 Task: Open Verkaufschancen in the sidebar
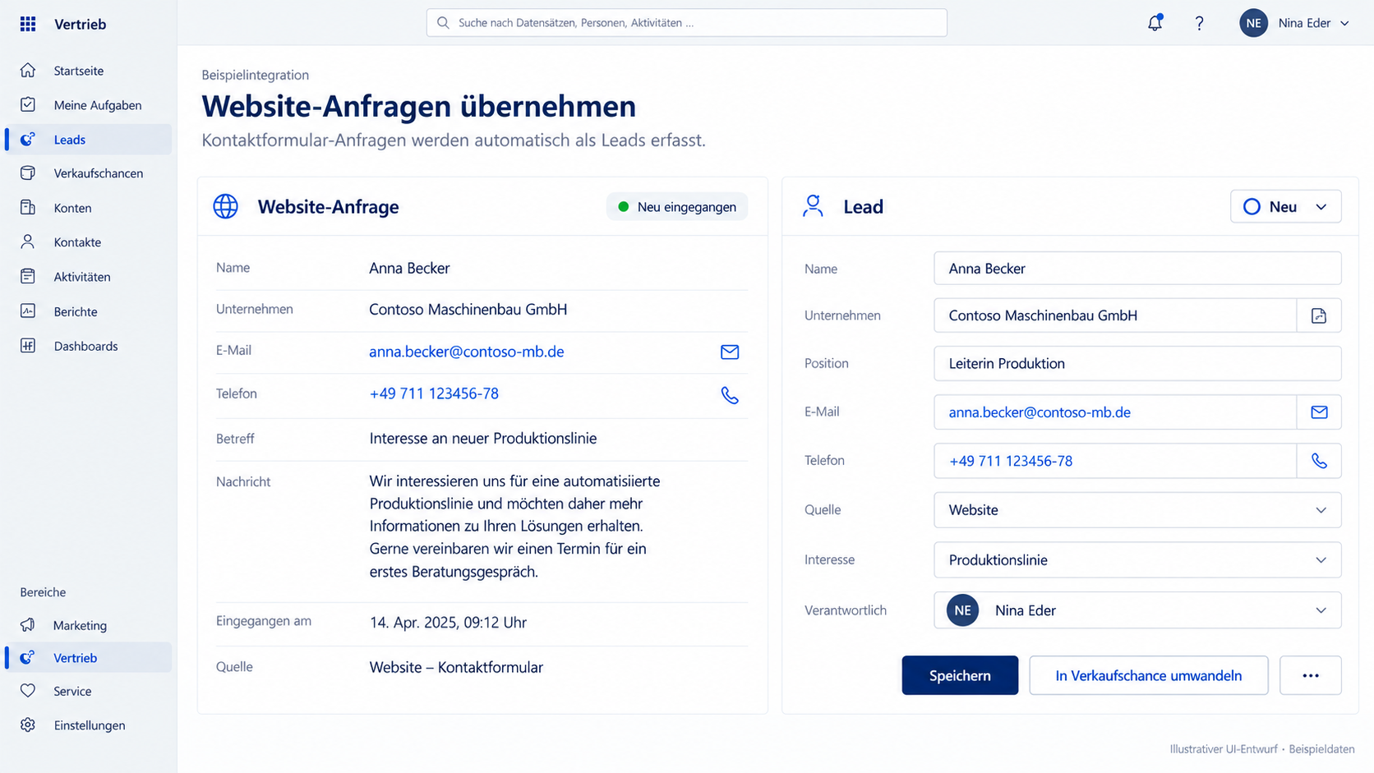89,173
